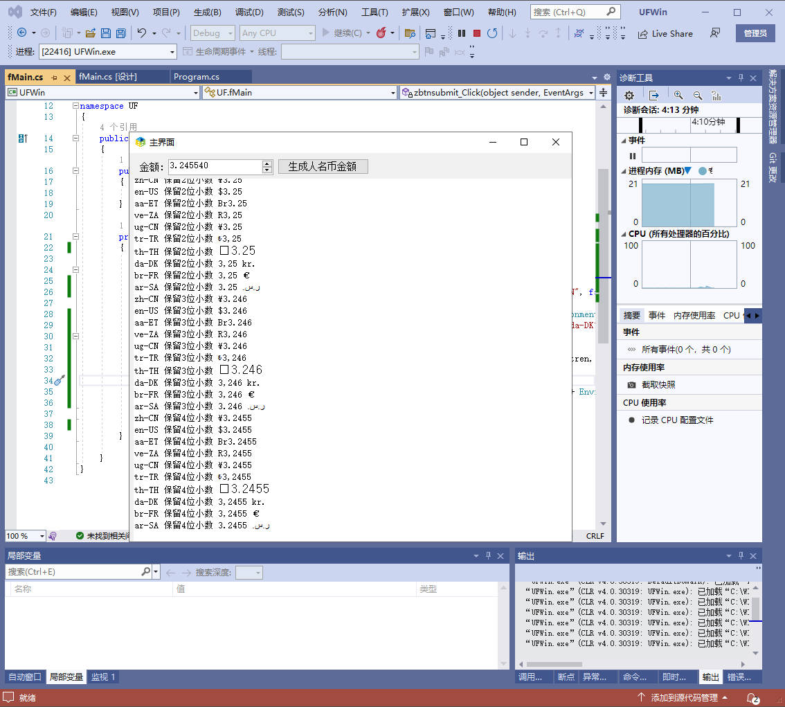Switch to the 内存使用率 tab
Viewport: 785px width, 707px height.
694,316
